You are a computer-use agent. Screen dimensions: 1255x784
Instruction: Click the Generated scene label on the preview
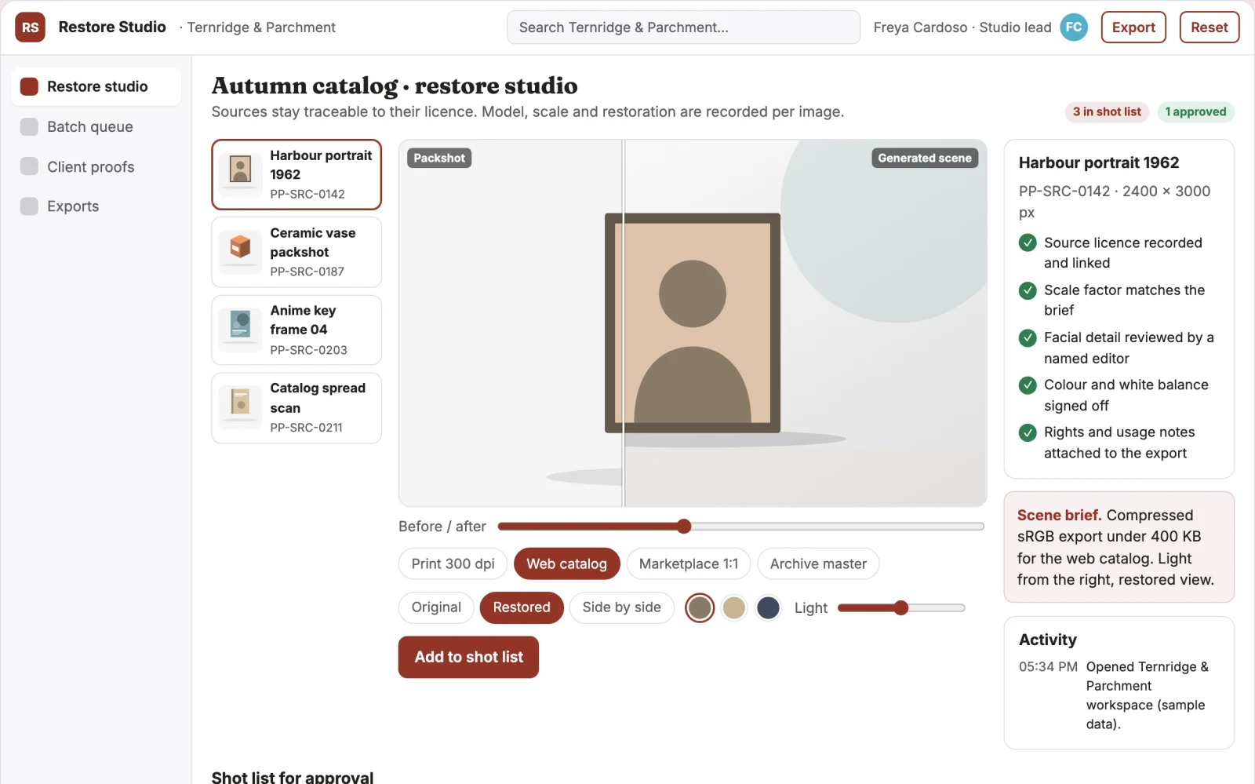[x=925, y=158]
